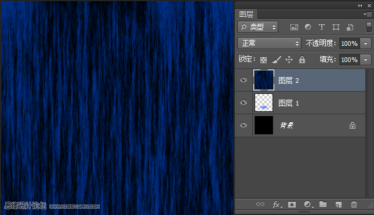Screen dimensions: 374x215
Task: Close the layers panel
Action: tap(369, 5)
